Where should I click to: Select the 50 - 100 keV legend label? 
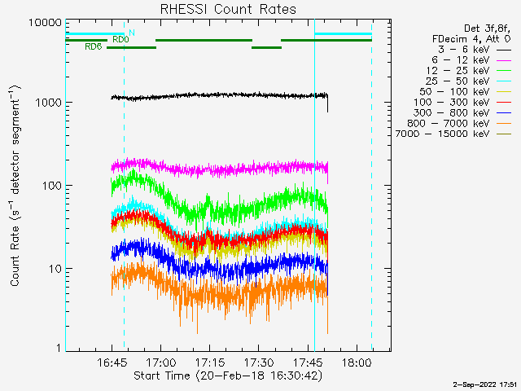[454, 92]
